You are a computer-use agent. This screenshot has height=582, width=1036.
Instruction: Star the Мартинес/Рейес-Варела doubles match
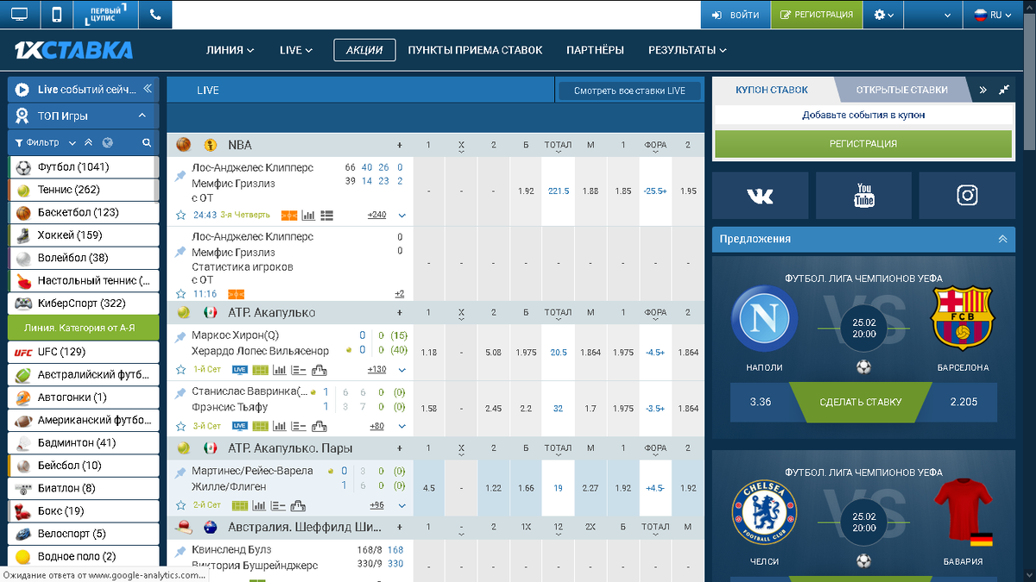(181, 505)
